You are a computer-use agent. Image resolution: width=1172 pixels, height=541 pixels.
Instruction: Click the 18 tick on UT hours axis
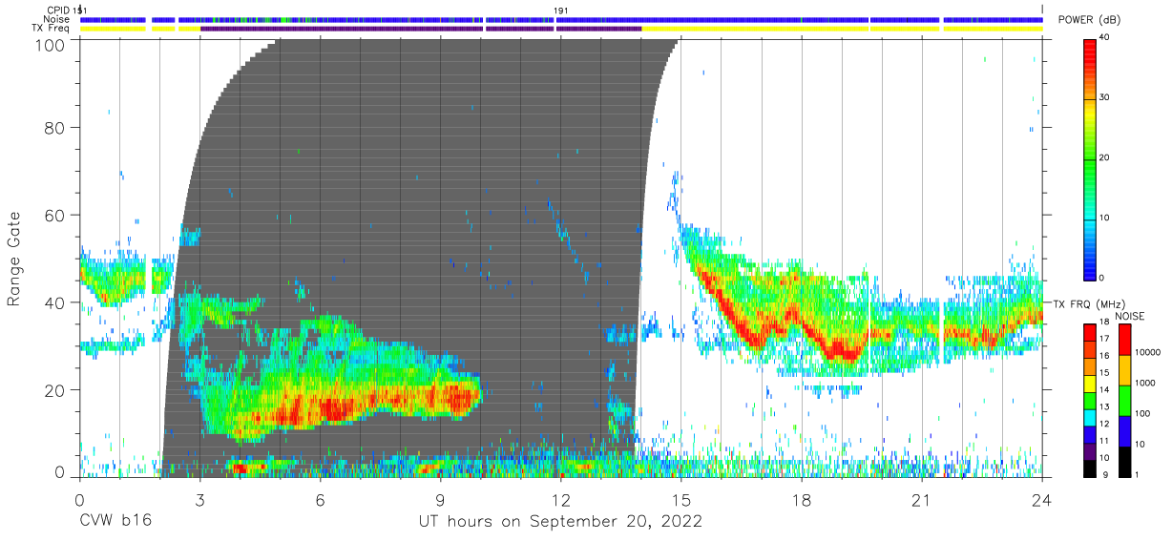(x=802, y=499)
